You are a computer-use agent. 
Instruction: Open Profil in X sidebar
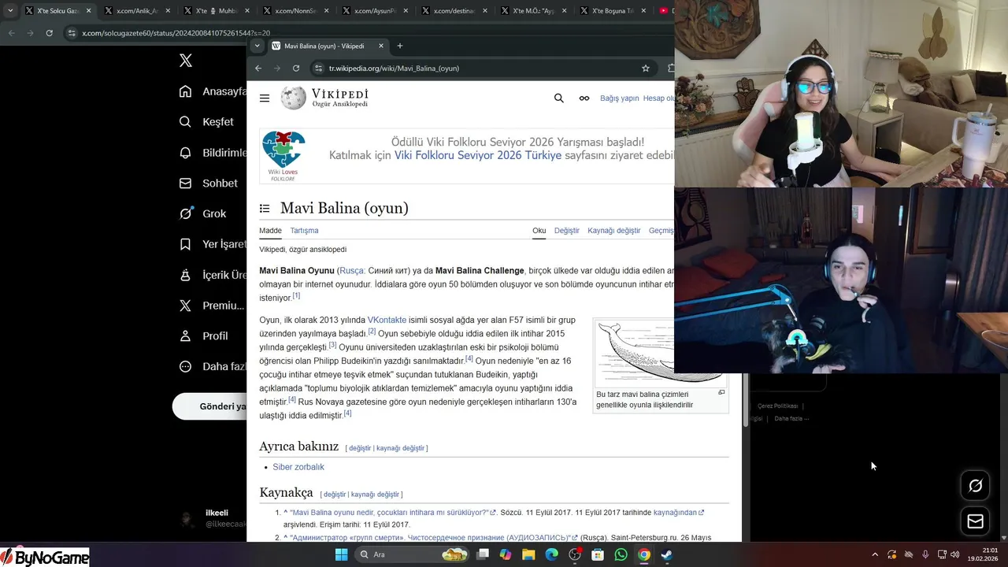204,336
